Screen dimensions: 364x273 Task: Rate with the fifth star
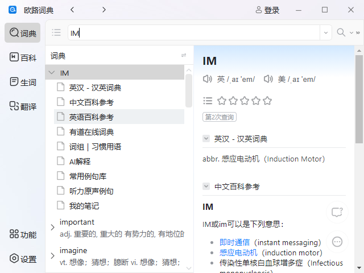click(267, 101)
